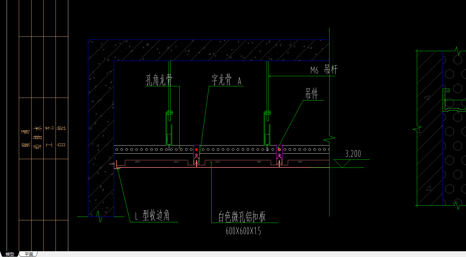Select the 给排水 title block text
Image resolution: width=466 pixels, height=257 pixels.
click(37, 138)
